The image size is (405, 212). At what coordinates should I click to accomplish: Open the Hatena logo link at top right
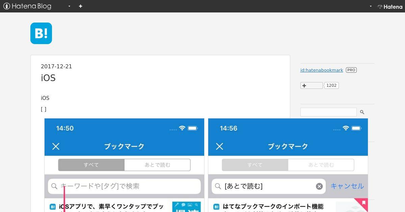(x=390, y=6)
